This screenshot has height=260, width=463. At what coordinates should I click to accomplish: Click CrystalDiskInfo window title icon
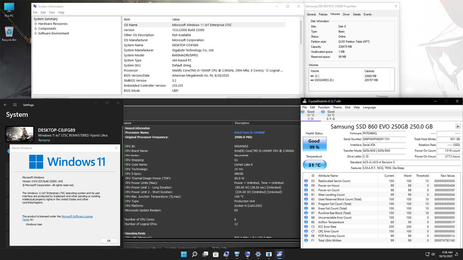coord(305,101)
